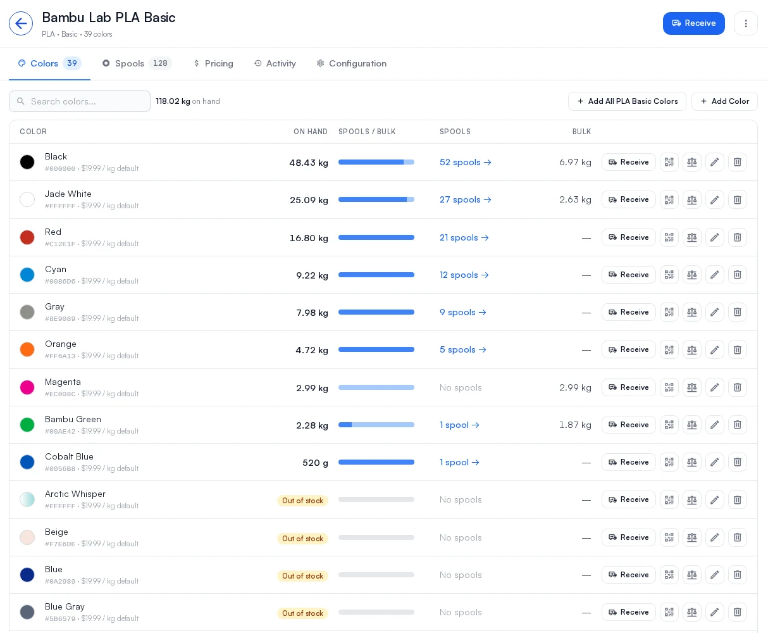
Task: Click the blue Receive button in the header
Action: (694, 23)
